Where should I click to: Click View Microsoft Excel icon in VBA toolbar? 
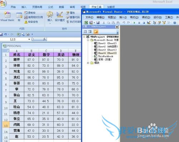[x=86, y=22]
